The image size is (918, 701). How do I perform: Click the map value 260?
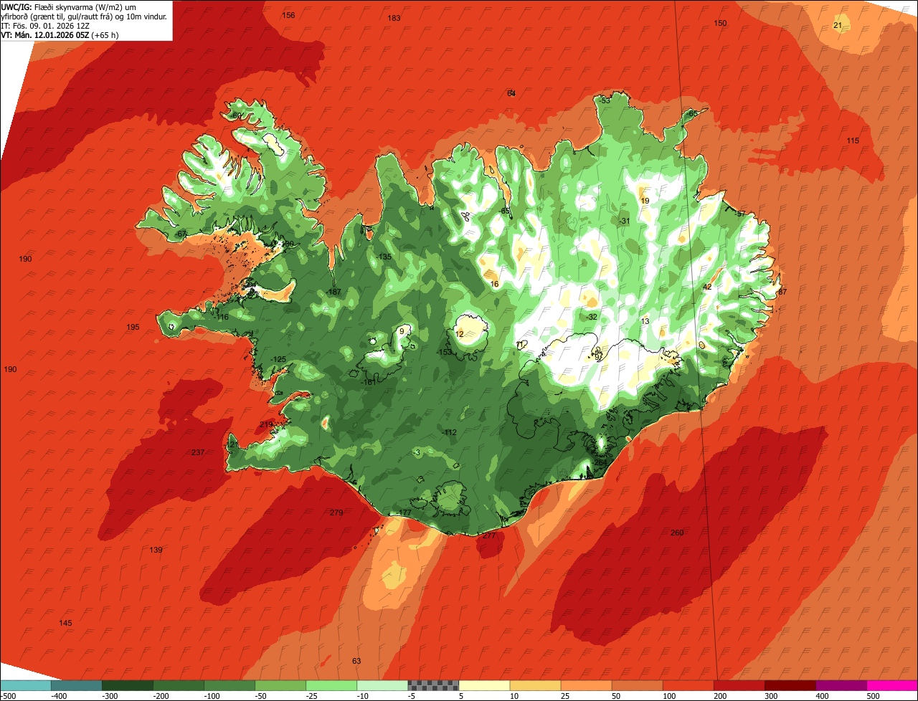click(x=677, y=533)
